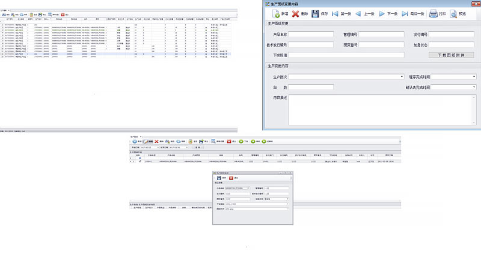Image resolution: width=481 pixels, height=256 pixels.
Task: Click the red X 删除 (Delete) icon
Action: 295,13
